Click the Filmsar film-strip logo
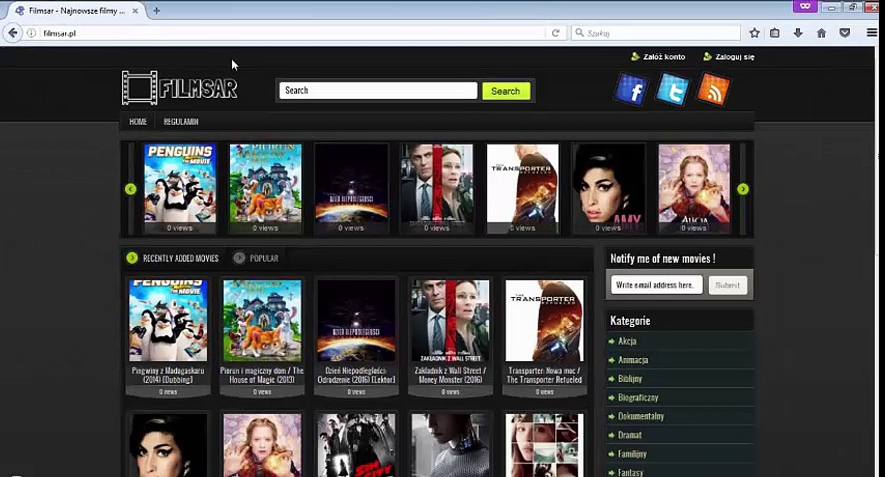The height and width of the screenshot is (477, 885). point(180,88)
